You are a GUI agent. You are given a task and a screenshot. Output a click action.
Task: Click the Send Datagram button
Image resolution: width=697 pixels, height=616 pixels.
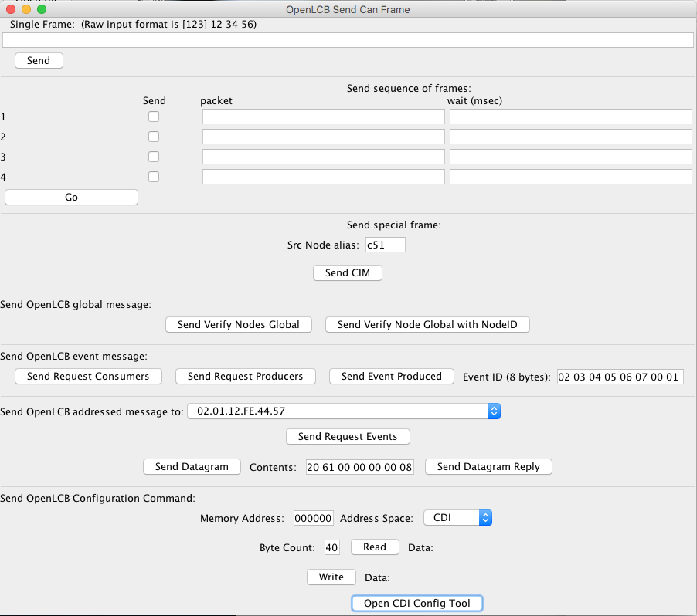pyautogui.click(x=192, y=466)
